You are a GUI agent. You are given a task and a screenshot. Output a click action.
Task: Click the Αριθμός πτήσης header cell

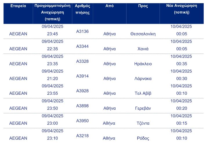[82, 9]
